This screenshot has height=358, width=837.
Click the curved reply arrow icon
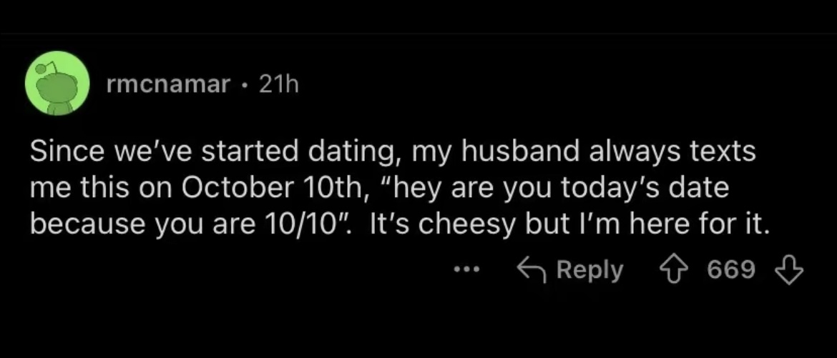click(x=531, y=270)
